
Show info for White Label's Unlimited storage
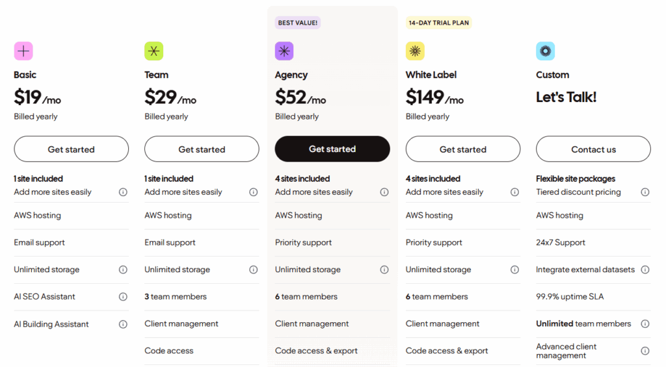514,270
